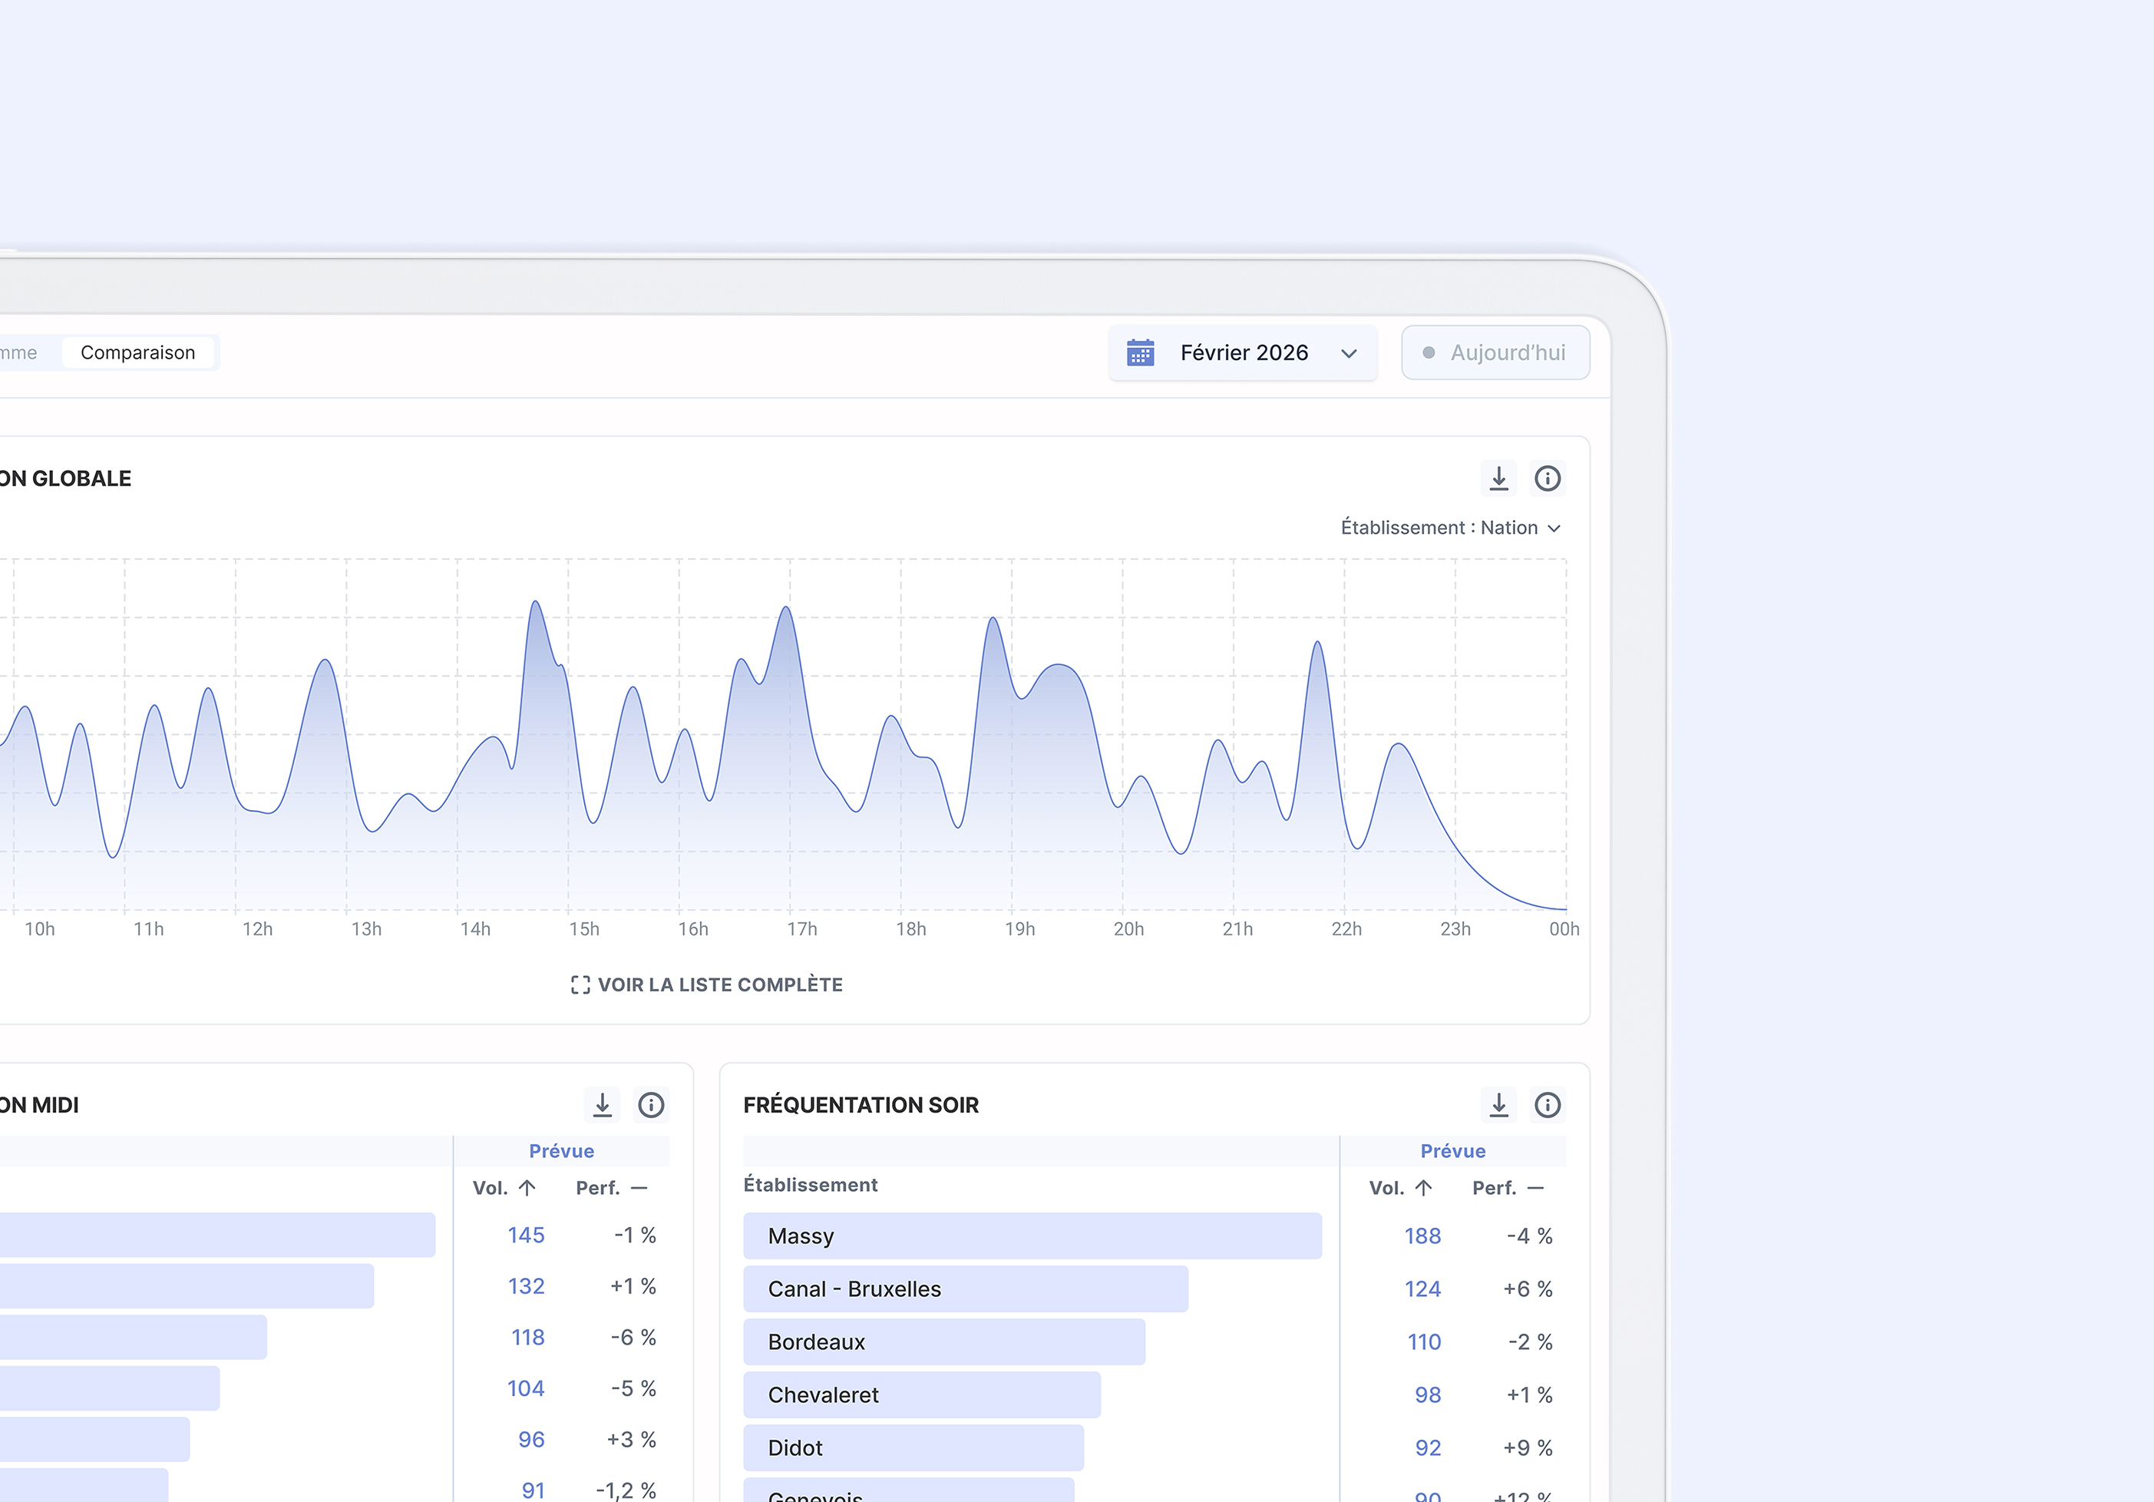The width and height of the screenshot is (2154, 1502).
Task: Click Voir la liste complète link
Action: pyautogui.click(x=719, y=984)
